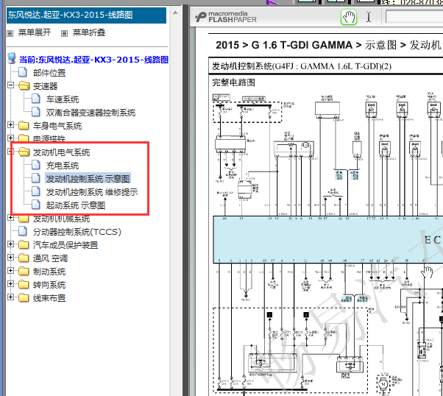Click the Macromedia FlashPaper logo
443x396 pixels.
(x=226, y=17)
